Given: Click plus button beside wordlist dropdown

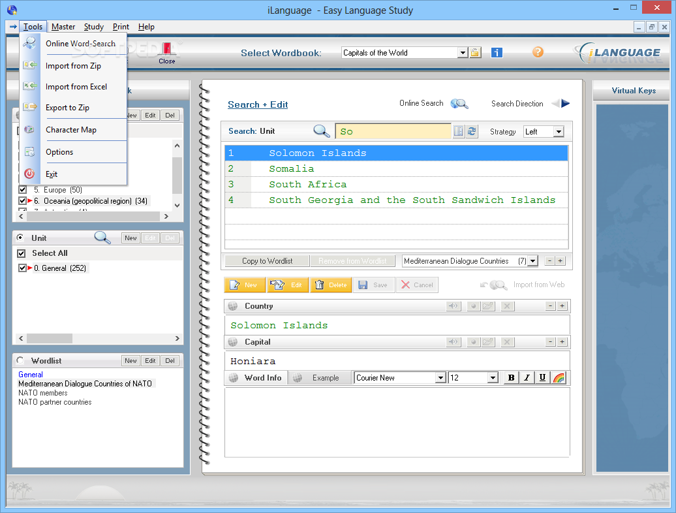Looking at the screenshot, I should (x=560, y=261).
